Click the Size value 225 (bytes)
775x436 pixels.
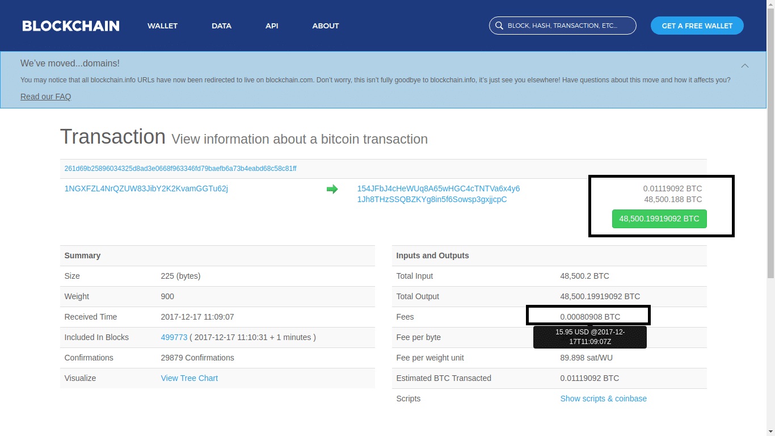coord(181,276)
